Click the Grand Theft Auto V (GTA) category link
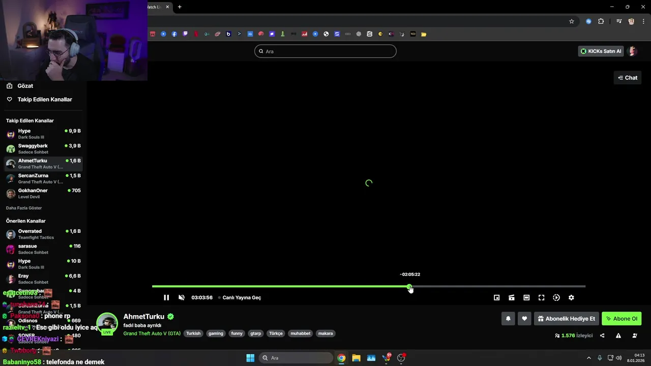The width and height of the screenshot is (651, 366). click(x=152, y=333)
